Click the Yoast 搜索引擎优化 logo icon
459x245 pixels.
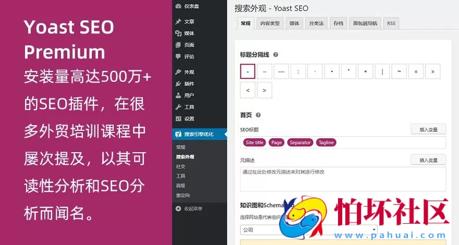178,134
